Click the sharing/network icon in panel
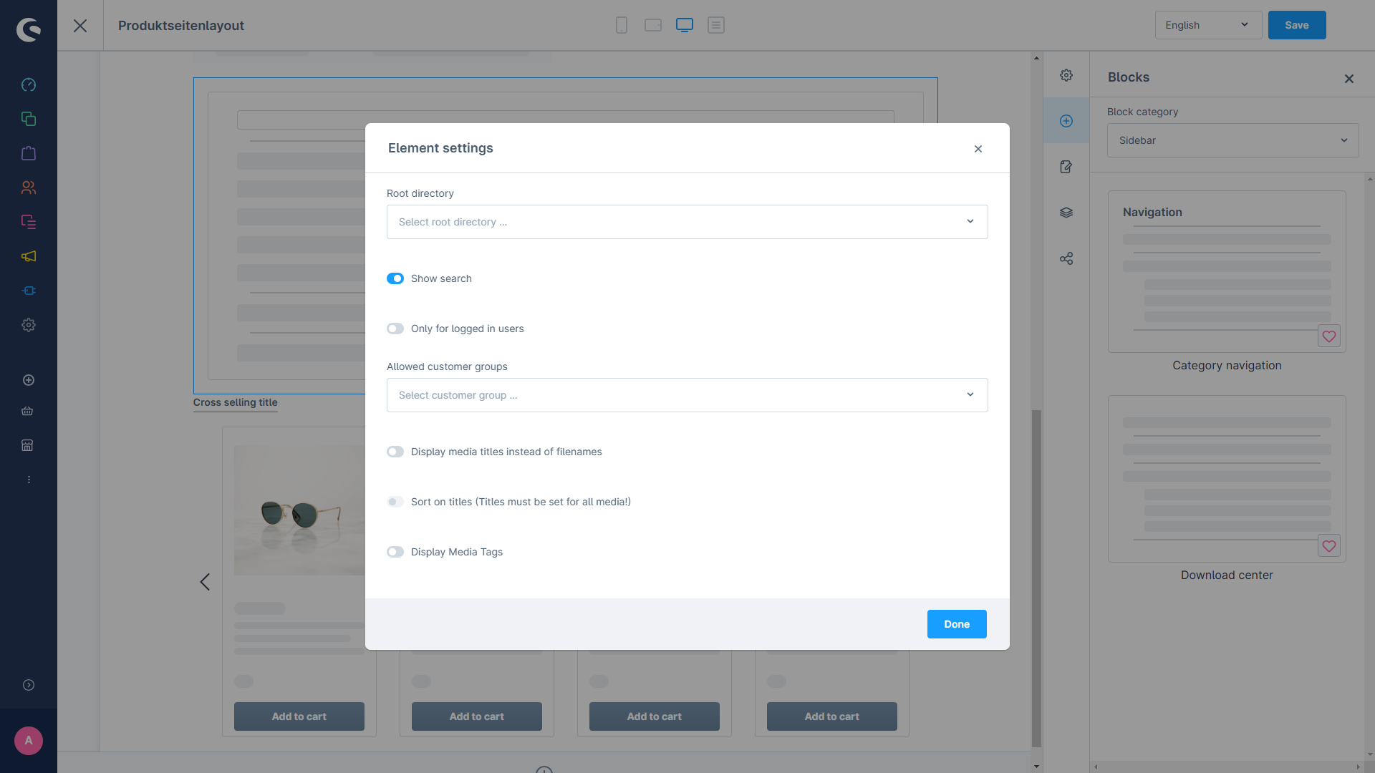The image size is (1375, 773). click(x=1066, y=258)
